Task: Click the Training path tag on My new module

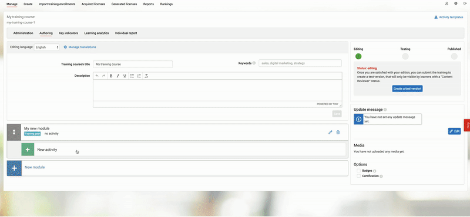Action: point(32,134)
